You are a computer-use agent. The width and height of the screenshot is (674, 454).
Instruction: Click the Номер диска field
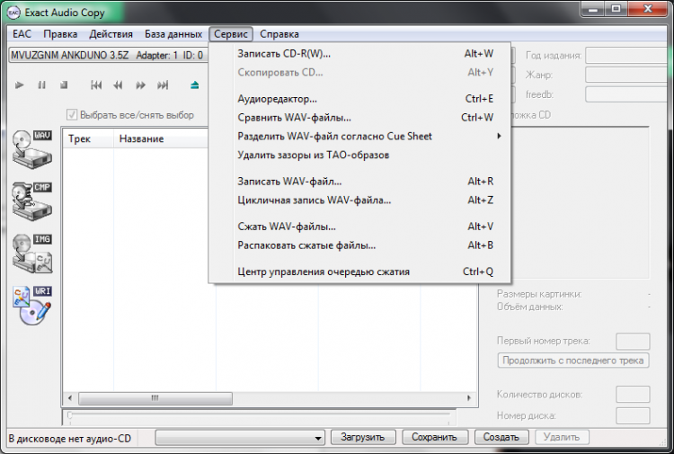point(633,415)
